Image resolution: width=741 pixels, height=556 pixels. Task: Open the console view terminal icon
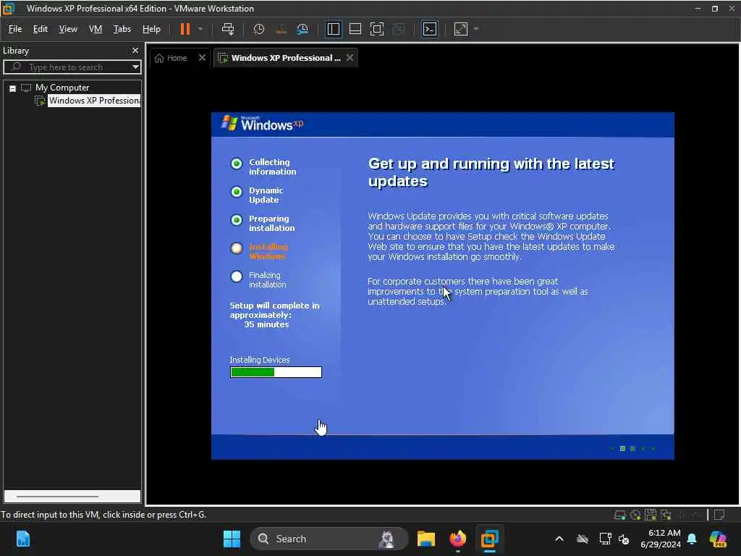(430, 29)
